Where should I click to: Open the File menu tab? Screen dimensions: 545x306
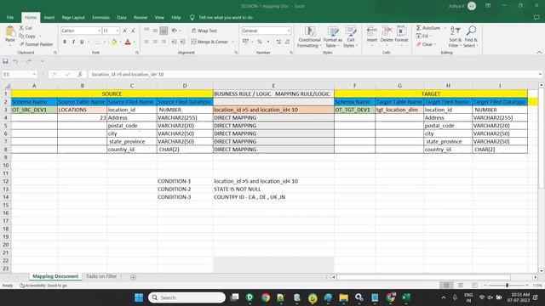pos(10,17)
